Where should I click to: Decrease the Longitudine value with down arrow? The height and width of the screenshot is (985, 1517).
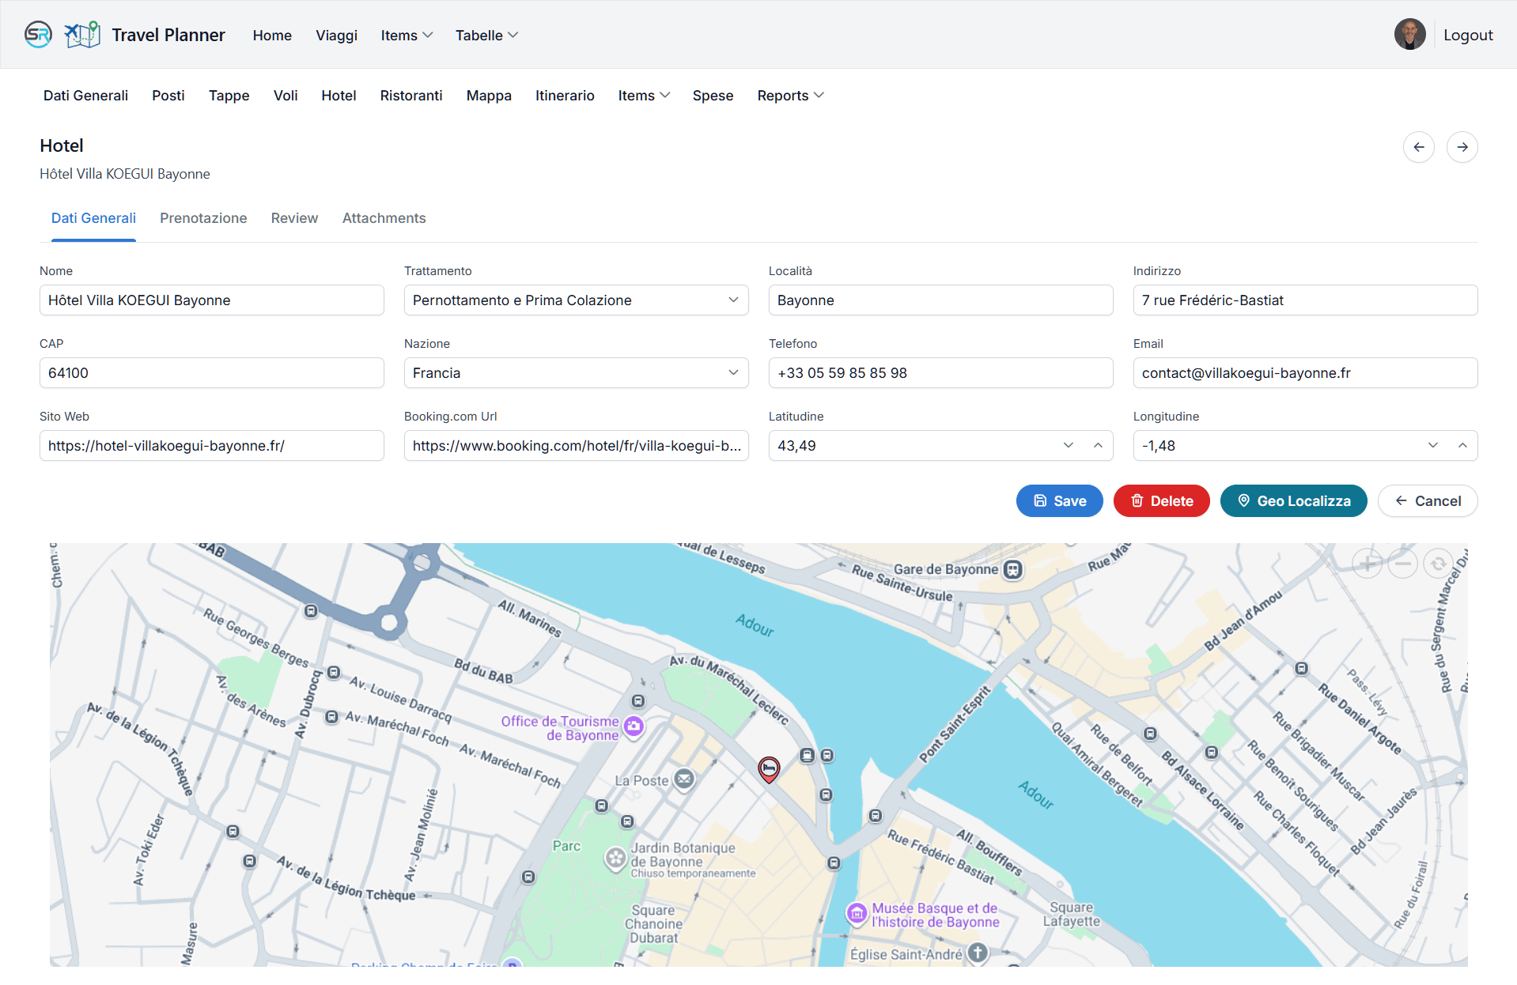(1432, 446)
